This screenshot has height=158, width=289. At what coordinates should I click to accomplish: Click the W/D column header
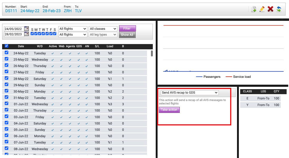click(40, 46)
